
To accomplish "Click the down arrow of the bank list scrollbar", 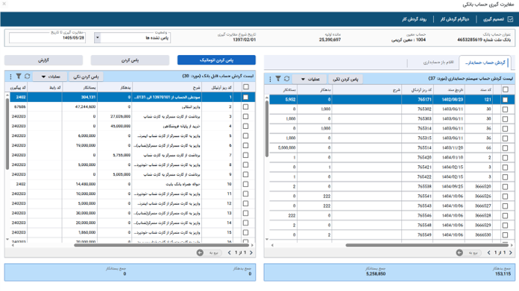I will pyautogui.click(x=7, y=239).
